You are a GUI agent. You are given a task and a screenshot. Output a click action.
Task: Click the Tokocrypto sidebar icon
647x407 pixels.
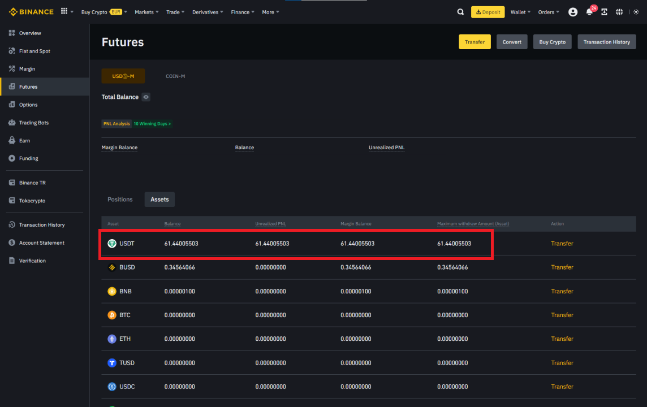click(x=12, y=201)
